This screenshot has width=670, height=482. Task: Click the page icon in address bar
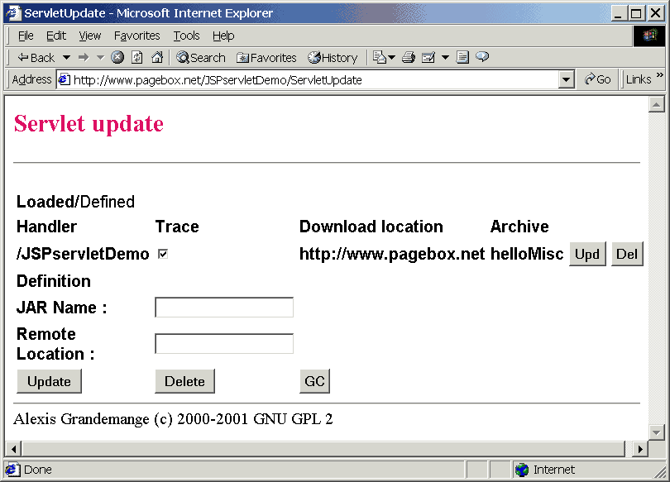64,80
